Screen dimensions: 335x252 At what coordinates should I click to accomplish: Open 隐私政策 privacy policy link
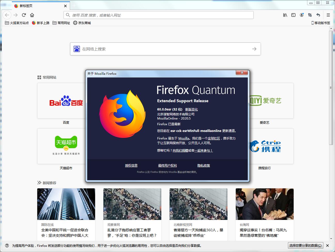(204, 166)
